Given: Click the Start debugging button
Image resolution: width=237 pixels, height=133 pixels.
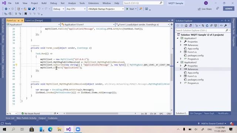Looking at the screenshot, I should tap(131, 9).
